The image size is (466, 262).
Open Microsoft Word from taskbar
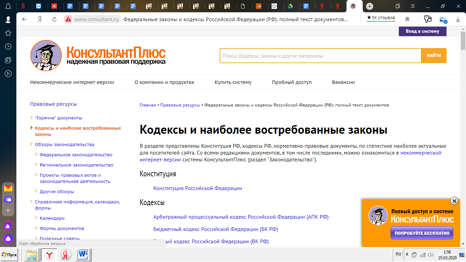click(83, 254)
